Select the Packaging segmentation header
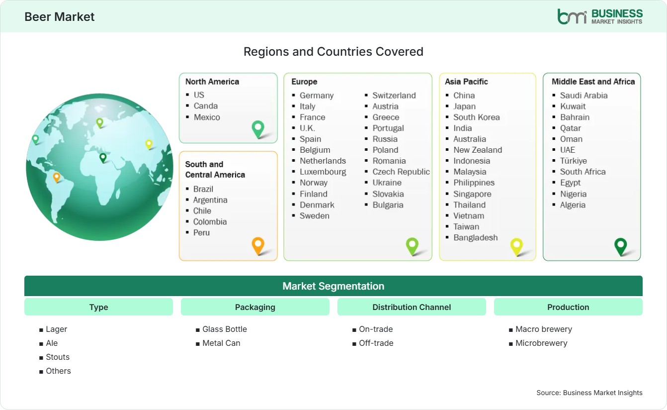This screenshot has height=410, width=667. tap(255, 307)
